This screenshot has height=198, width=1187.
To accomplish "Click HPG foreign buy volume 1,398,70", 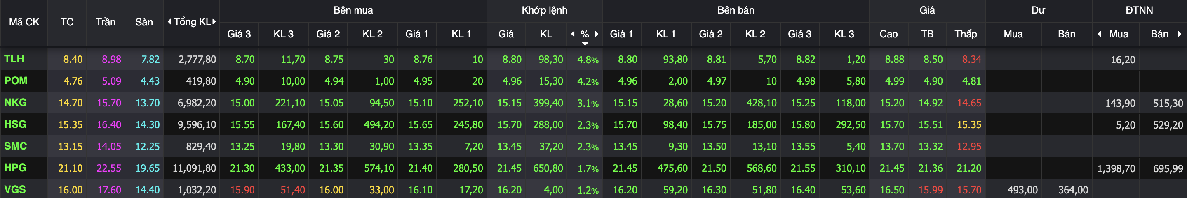I will coord(1116,168).
